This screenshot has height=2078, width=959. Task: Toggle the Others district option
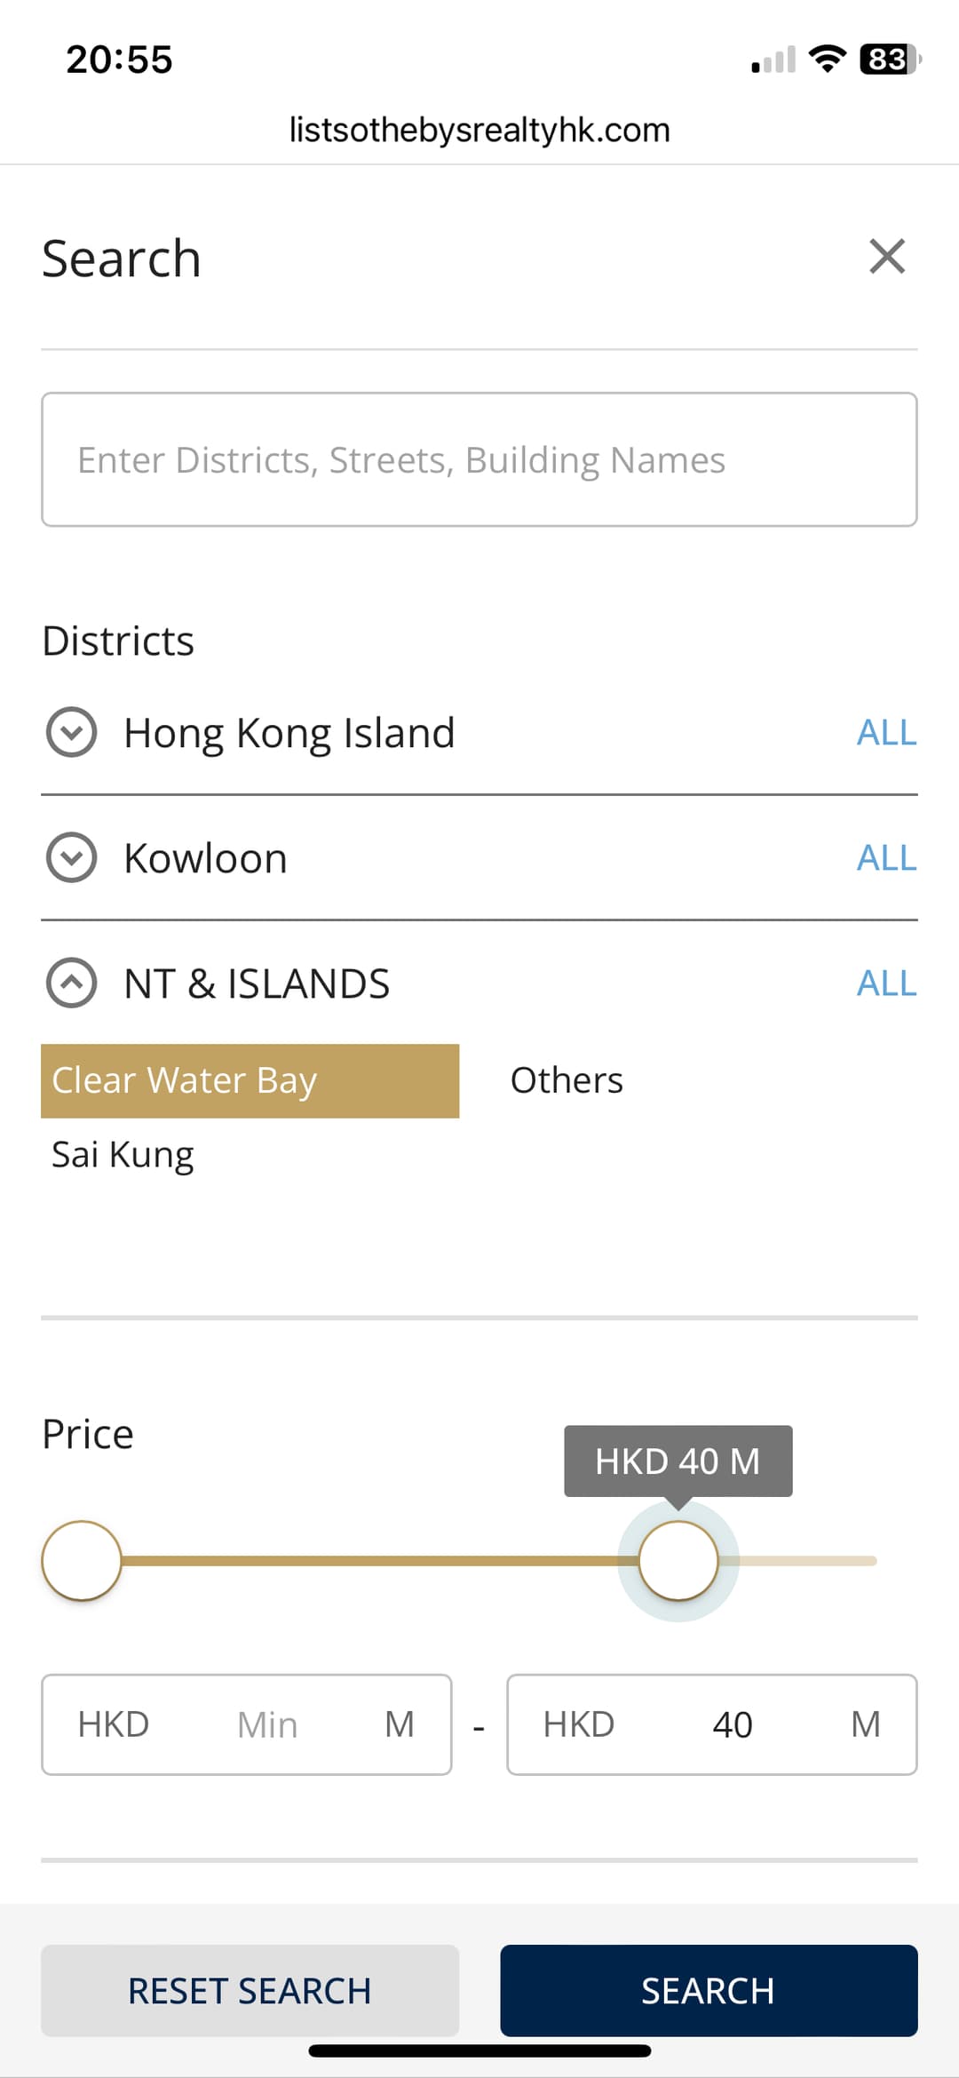click(567, 1081)
